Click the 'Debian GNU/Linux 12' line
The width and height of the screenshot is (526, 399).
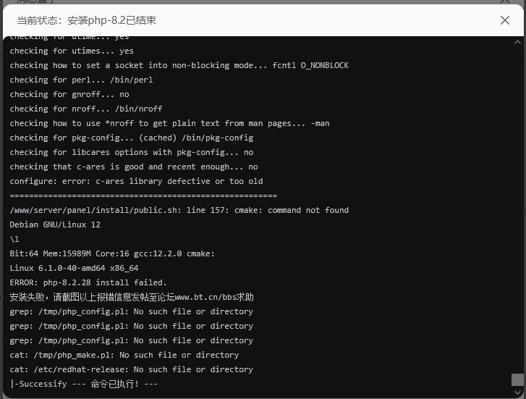(55, 224)
